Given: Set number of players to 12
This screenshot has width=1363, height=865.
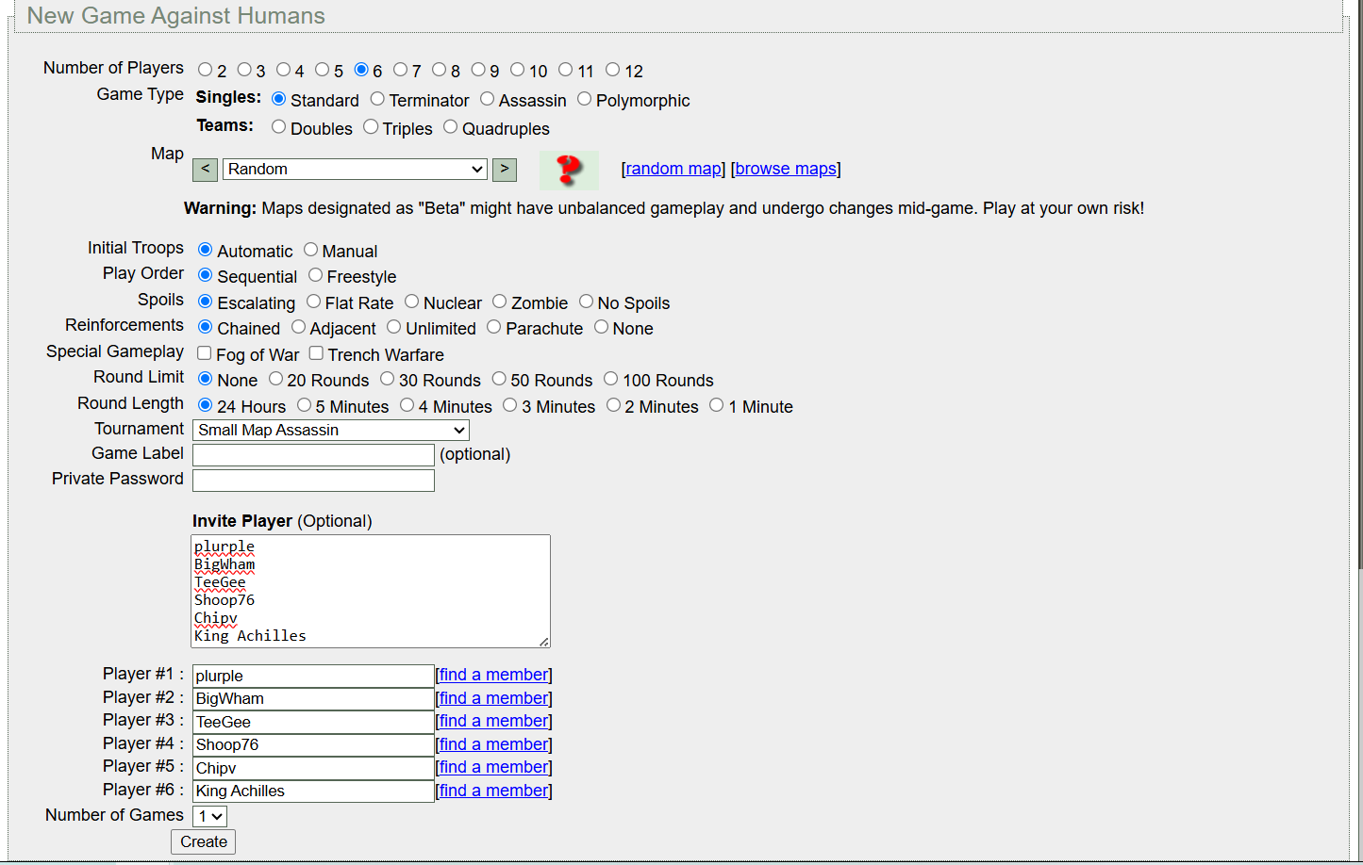Looking at the screenshot, I should (612, 70).
